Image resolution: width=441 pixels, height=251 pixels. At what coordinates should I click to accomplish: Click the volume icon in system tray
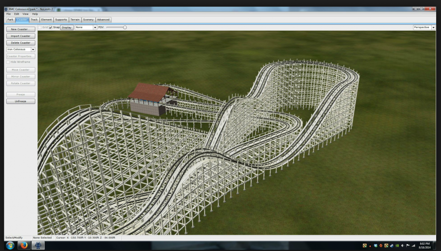coord(403,245)
